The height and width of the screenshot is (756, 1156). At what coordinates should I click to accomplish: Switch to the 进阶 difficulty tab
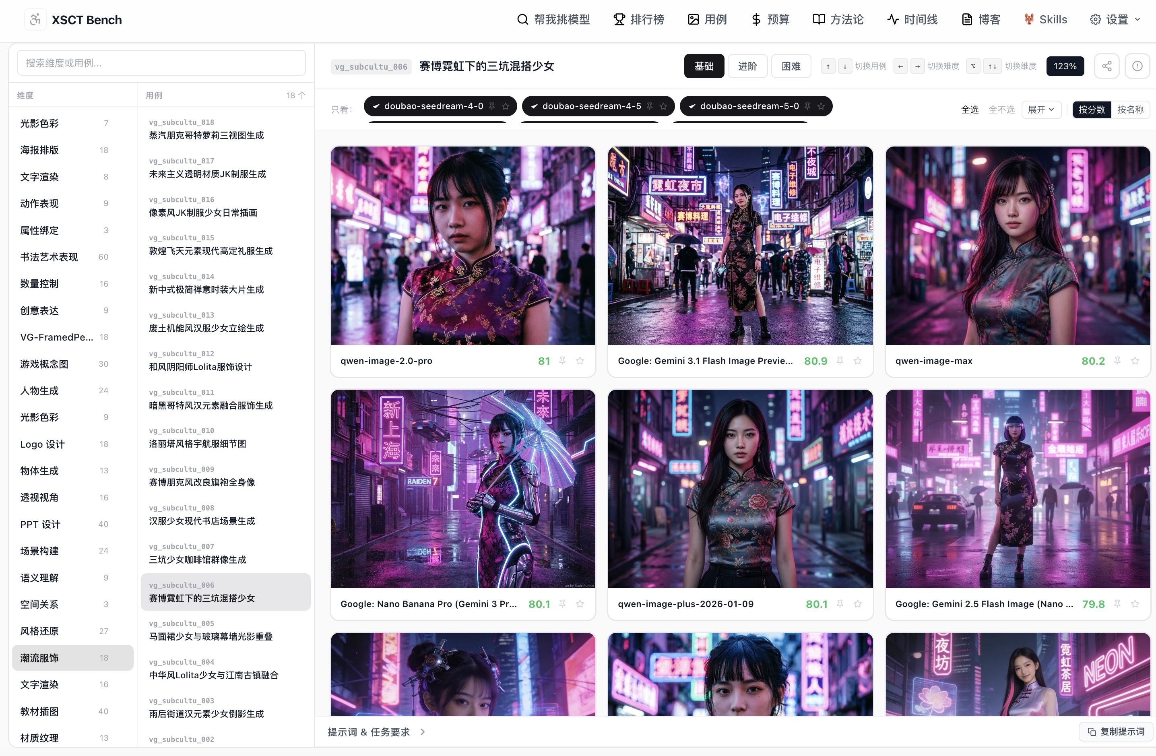[x=747, y=66]
